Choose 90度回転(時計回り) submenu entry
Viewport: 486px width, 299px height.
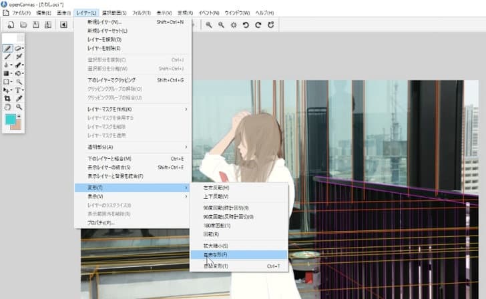click(239, 208)
